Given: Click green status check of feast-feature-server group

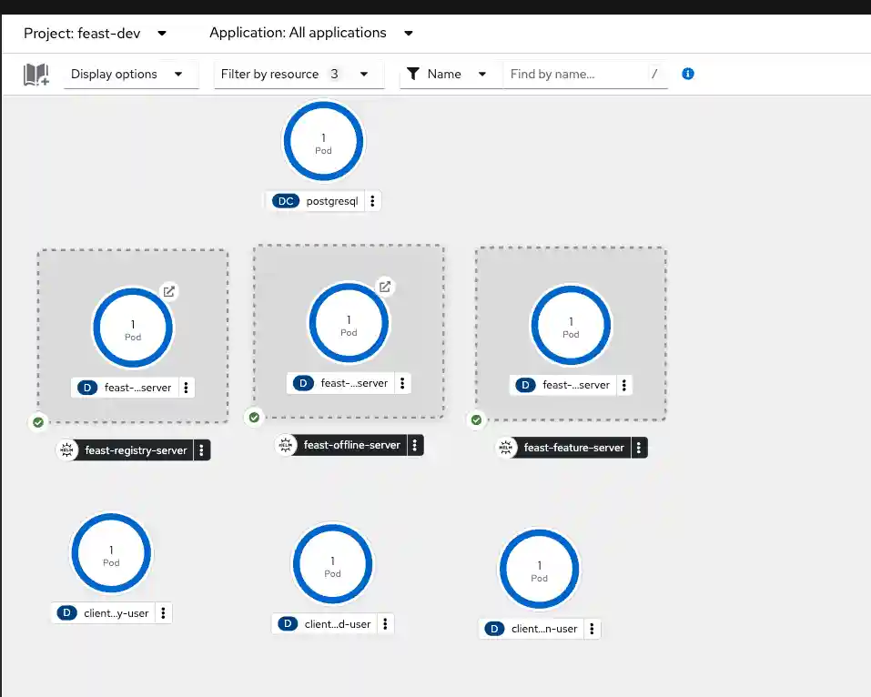Looking at the screenshot, I should 477,419.
